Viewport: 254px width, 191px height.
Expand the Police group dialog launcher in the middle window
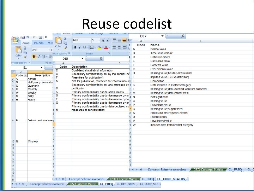109,53
